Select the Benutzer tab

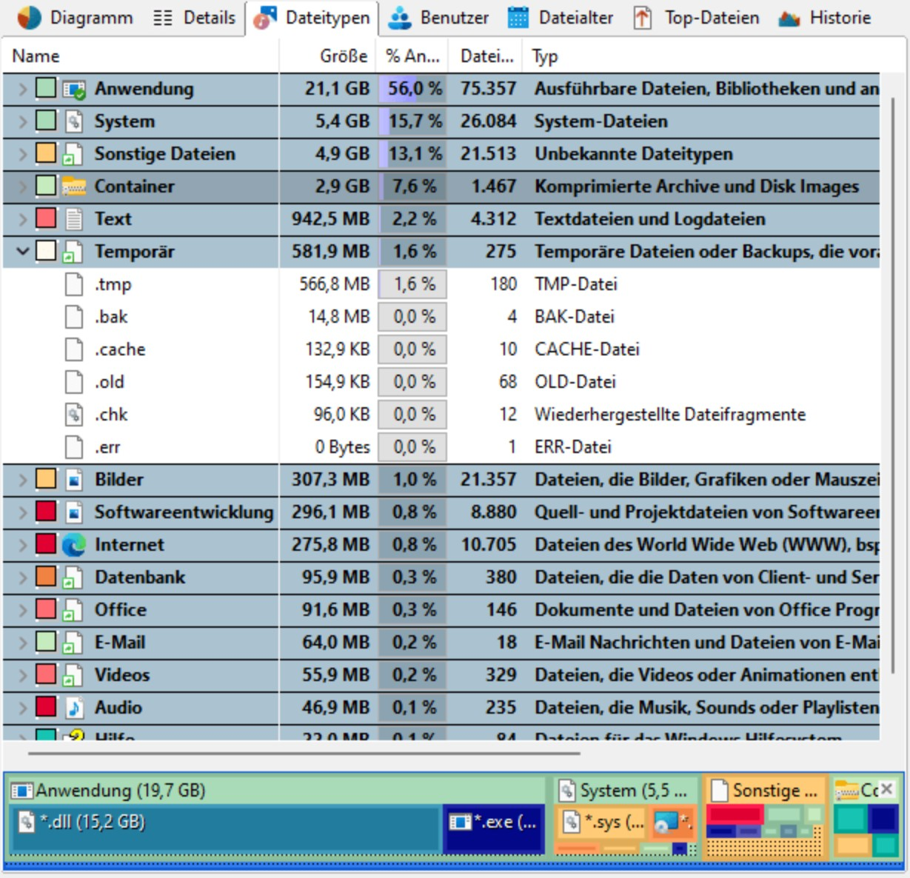pyautogui.click(x=439, y=18)
